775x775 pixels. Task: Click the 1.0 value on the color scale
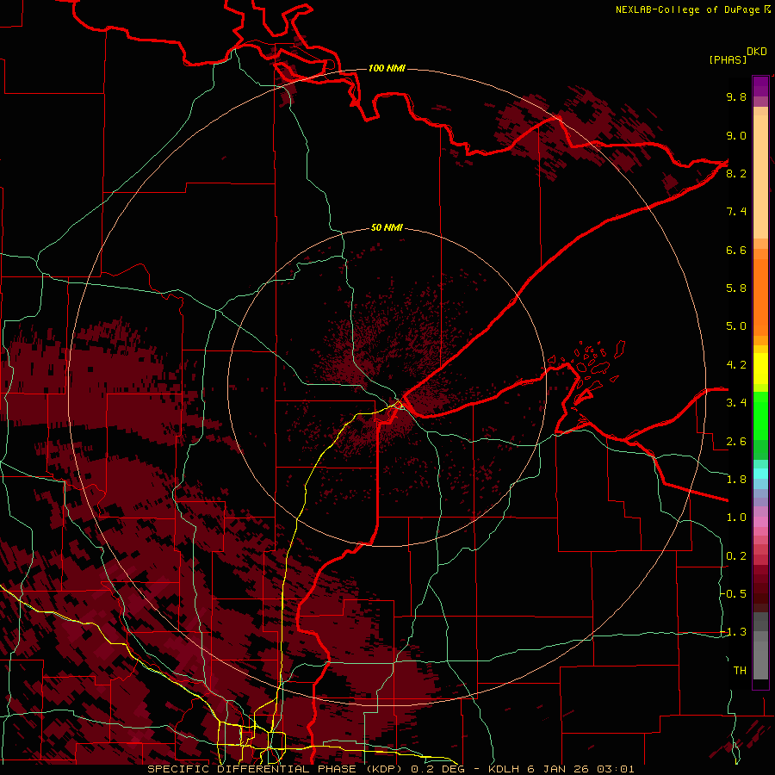(x=736, y=518)
